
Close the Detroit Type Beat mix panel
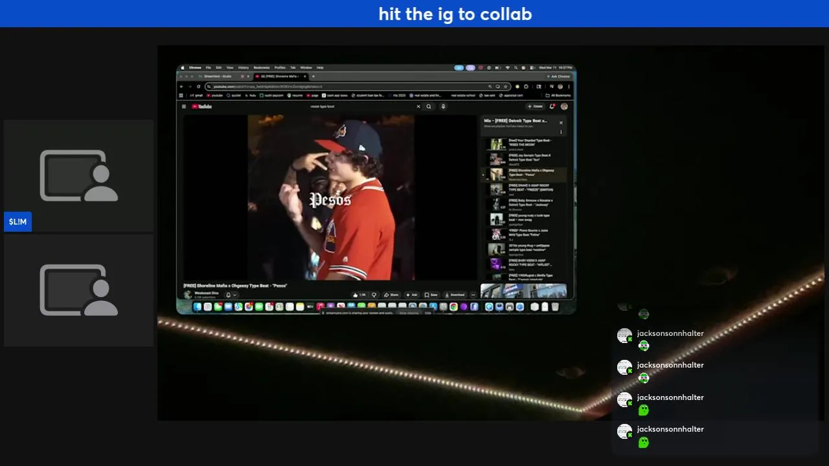561,122
